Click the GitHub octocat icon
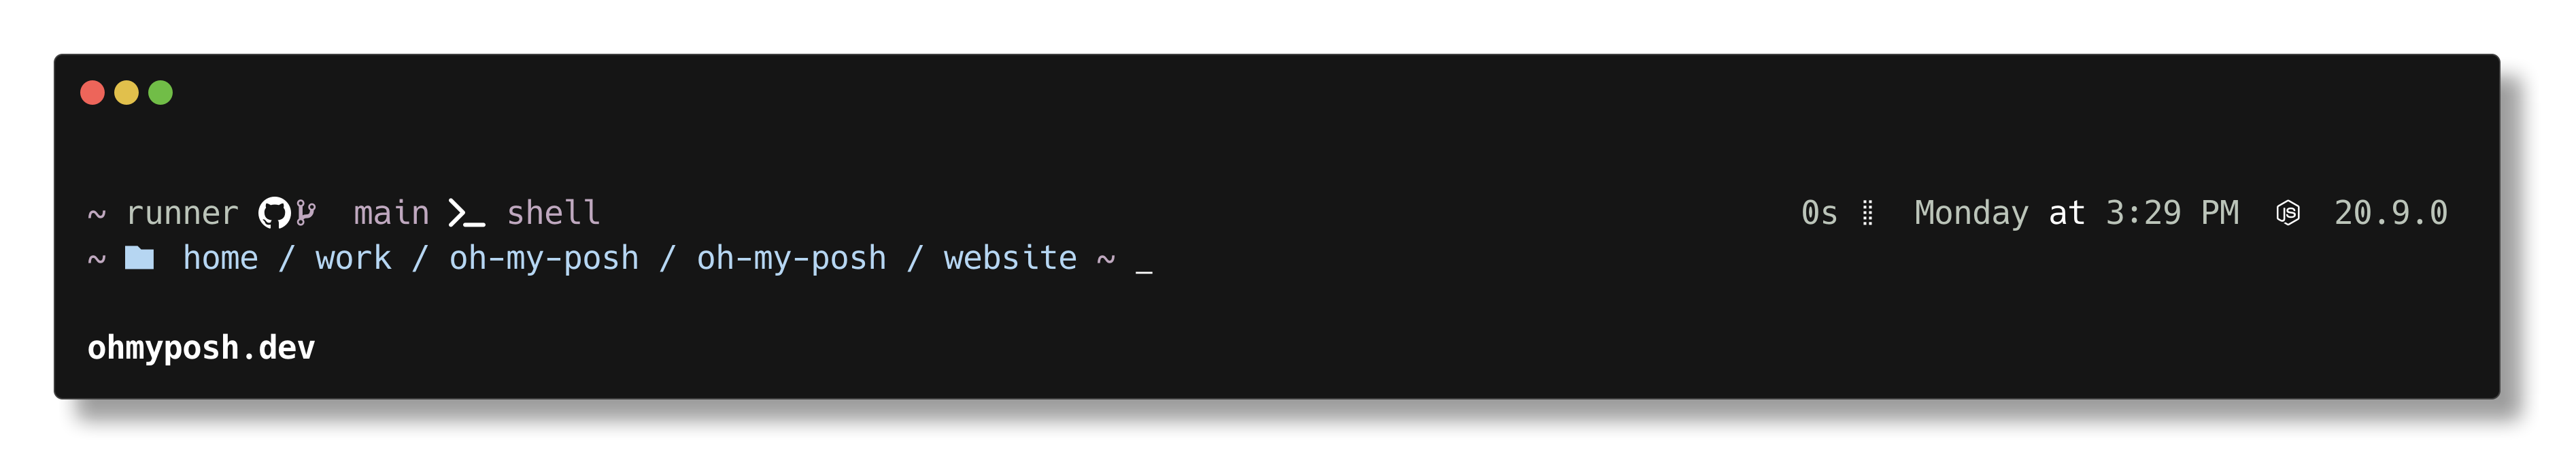This screenshot has height=475, width=2576. (274, 213)
